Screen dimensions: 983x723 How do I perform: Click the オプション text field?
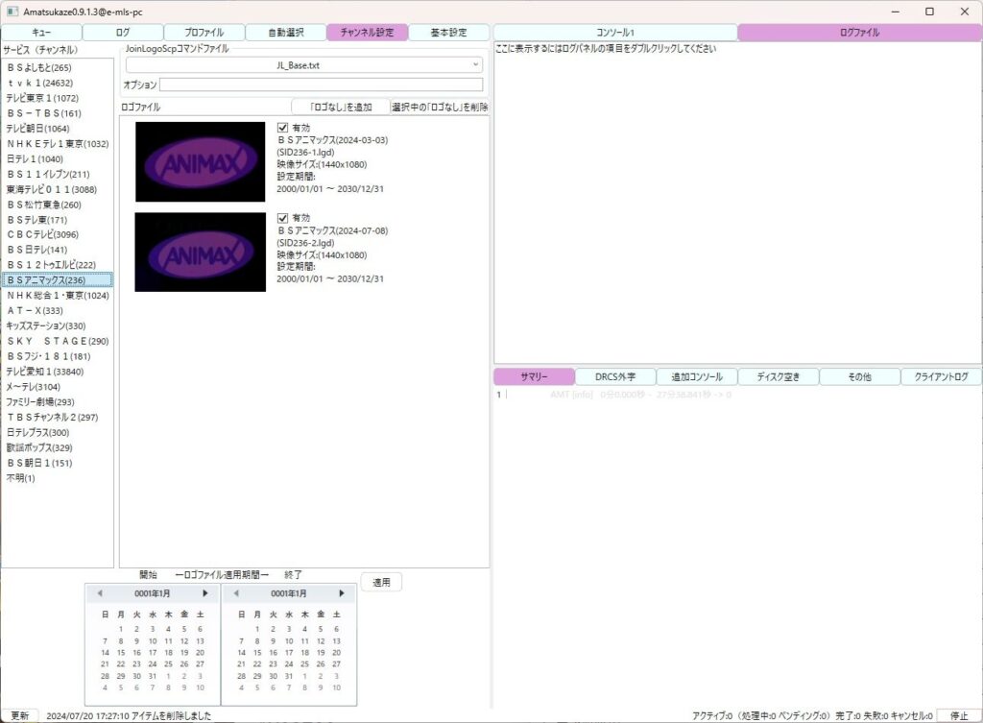pos(322,85)
